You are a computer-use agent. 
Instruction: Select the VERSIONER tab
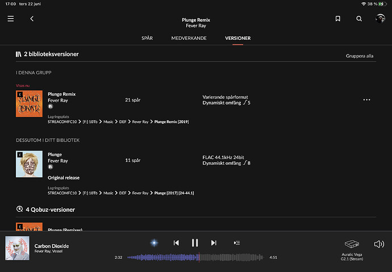237,38
